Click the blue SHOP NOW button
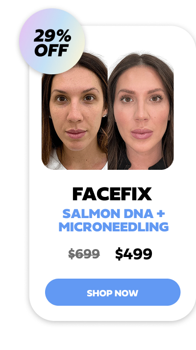Screen dimensions: 196x350 (x=113, y=292)
